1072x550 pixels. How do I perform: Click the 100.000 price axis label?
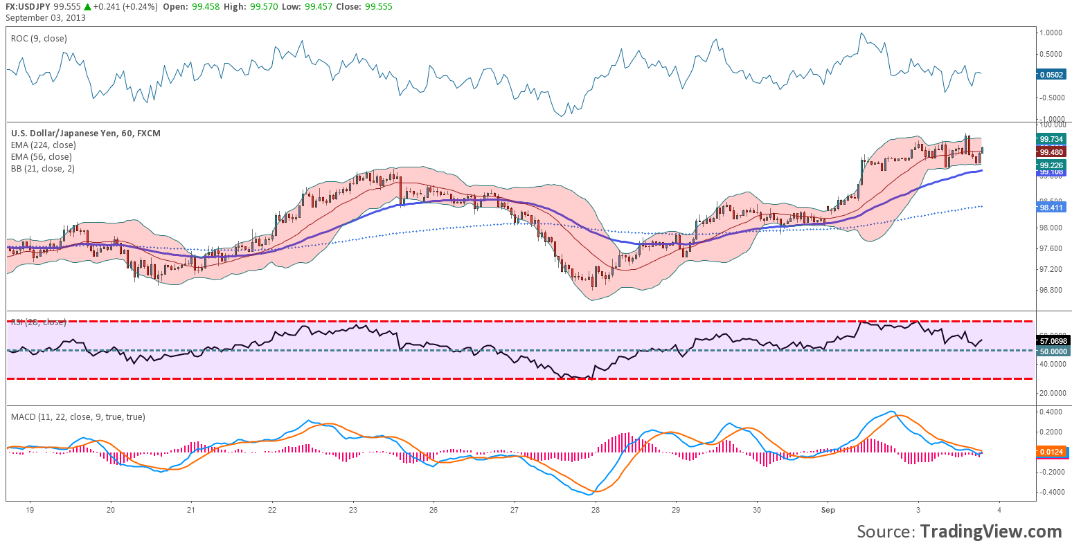coord(1053,125)
